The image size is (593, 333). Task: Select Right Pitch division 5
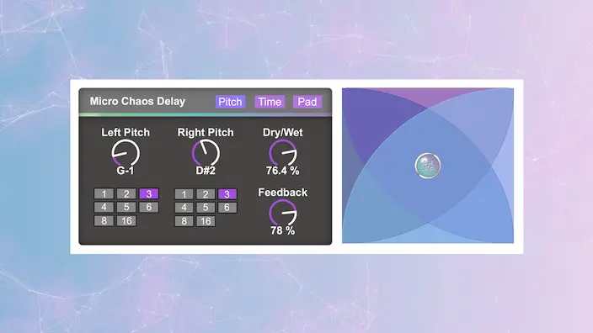(x=206, y=208)
